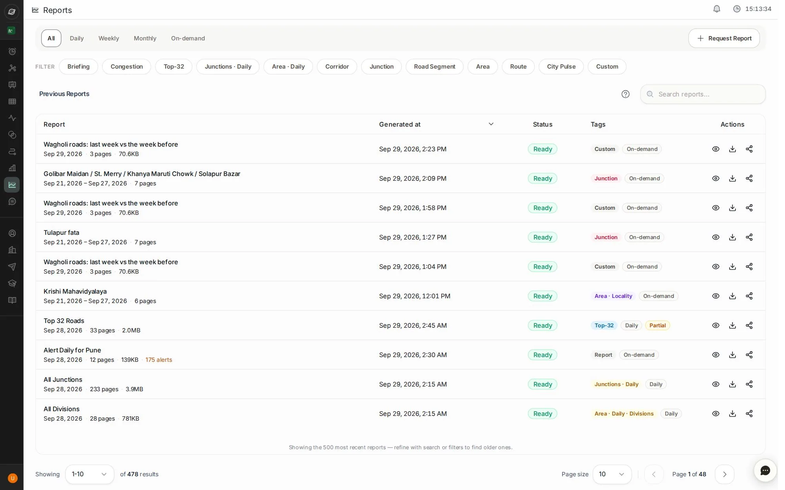This screenshot has height=490, width=785.
Task: Download the Tulapur fata report
Action: (732, 237)
